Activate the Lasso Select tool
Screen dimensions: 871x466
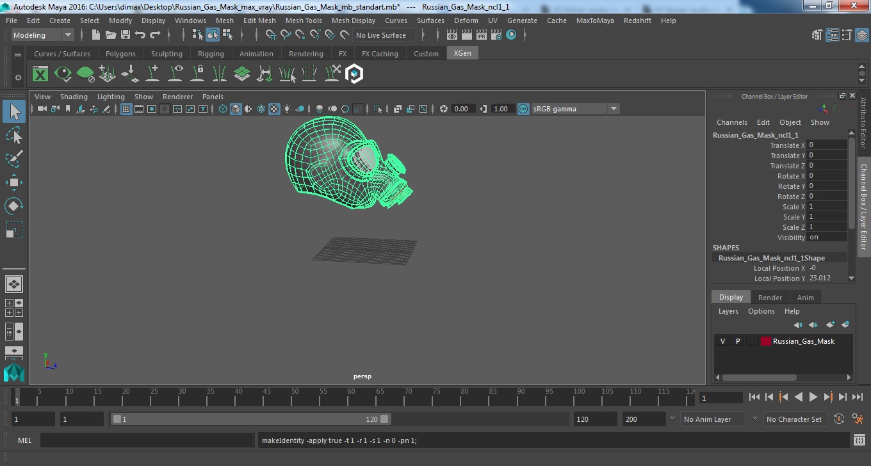(14, 135)
